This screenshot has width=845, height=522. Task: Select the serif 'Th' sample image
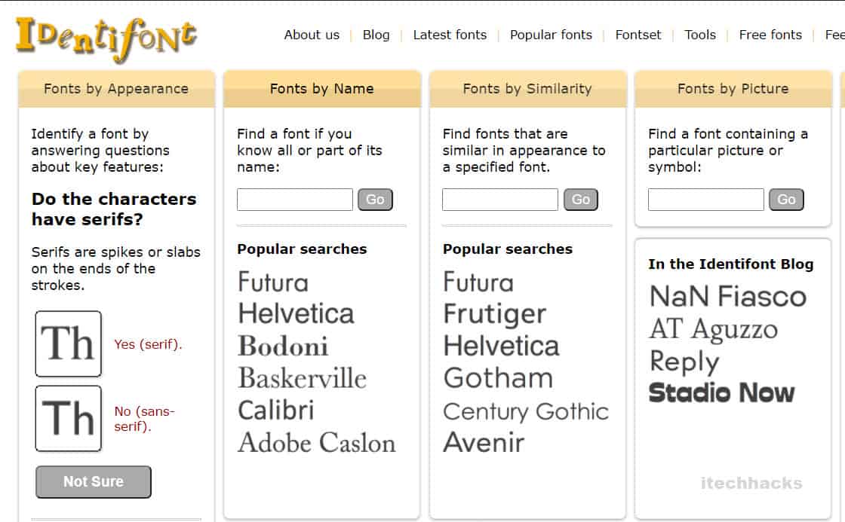(68, 343)
